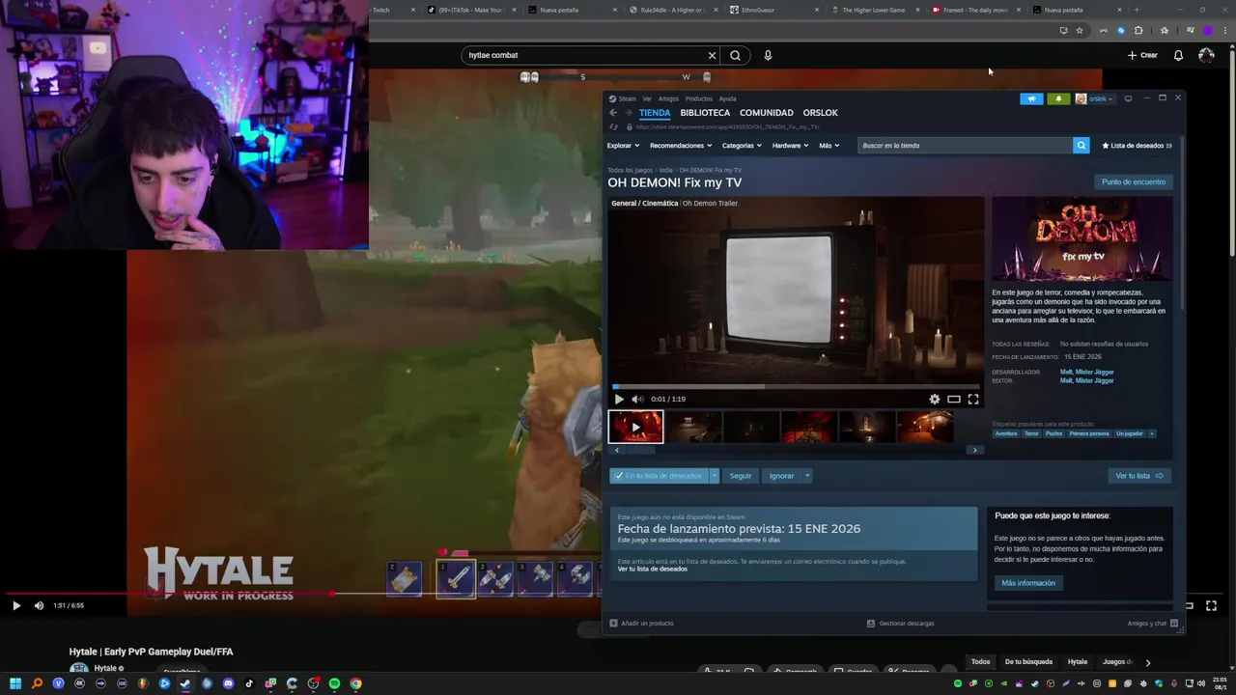
Task: Click Más información button
Action: (x=1028, y=583)
